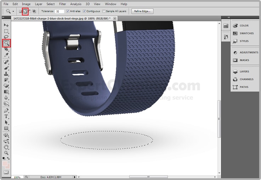
Task: Select the Crop tool
Action: tap(6, 49)
